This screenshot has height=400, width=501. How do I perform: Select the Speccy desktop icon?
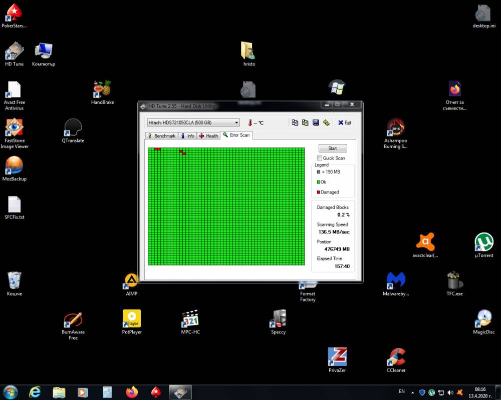pos(278,322)
